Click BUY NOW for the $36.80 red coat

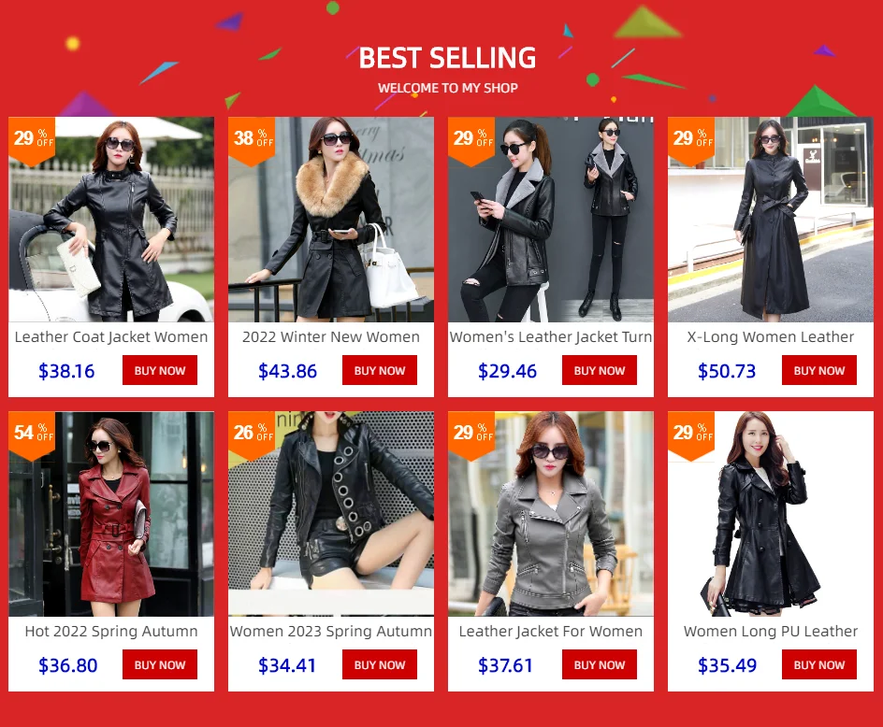pyautogui.click(x=160, y=664)
